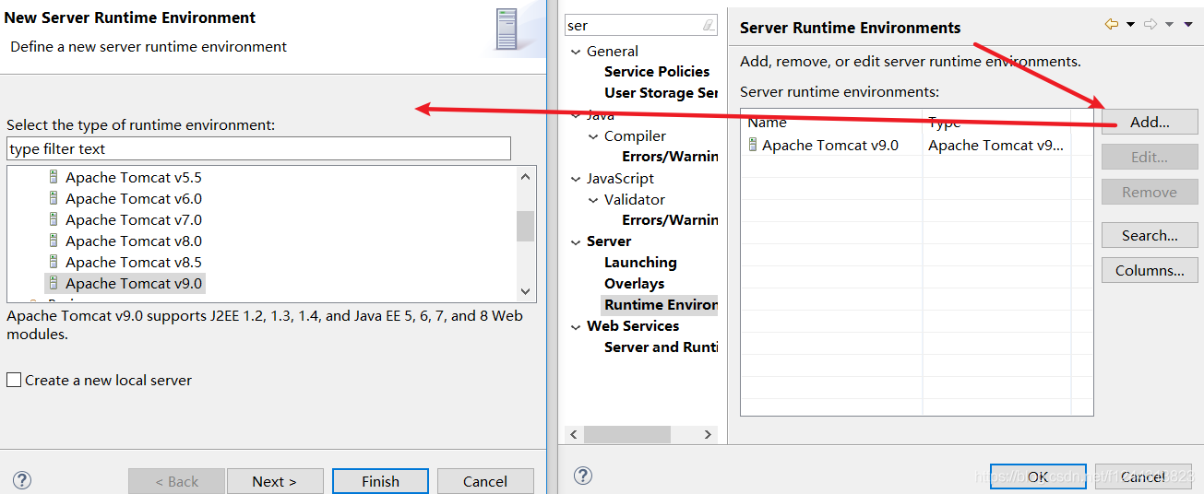Screen dimensions: 1204x494
Task: Open help in New Server Runtime Environment dialog
Action: click(22, 480)
